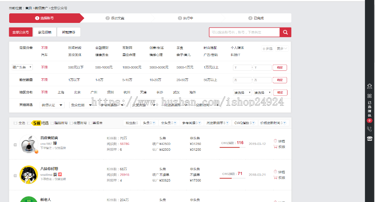Click the circled arrow icon beside 参考阅读 column
The height and width of the screenshot is (202, 375).
point(200,123)
